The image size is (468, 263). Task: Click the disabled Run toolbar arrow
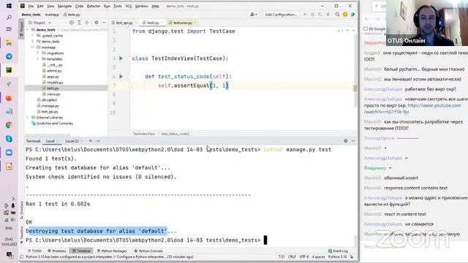tap(305, 15)
